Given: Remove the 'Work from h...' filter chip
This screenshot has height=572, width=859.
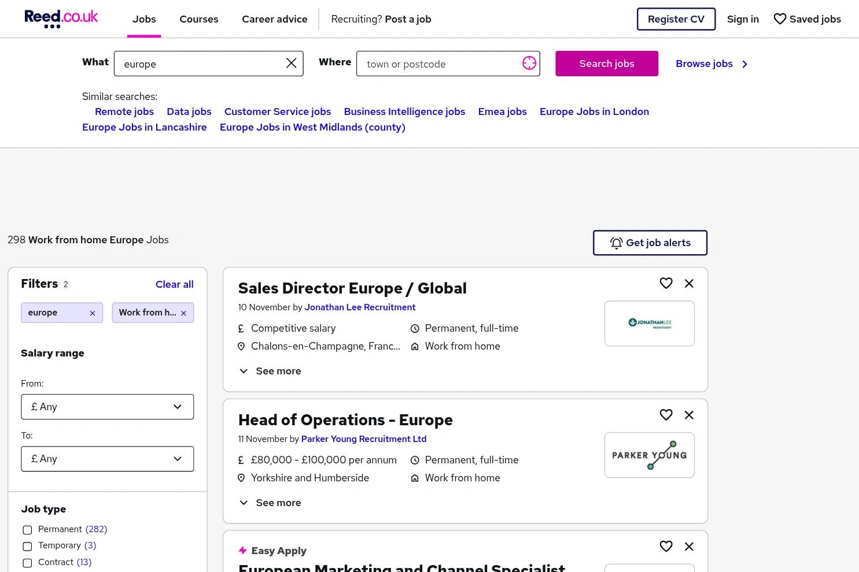Looking at the screenshot, I should click(x=183, y=313).
